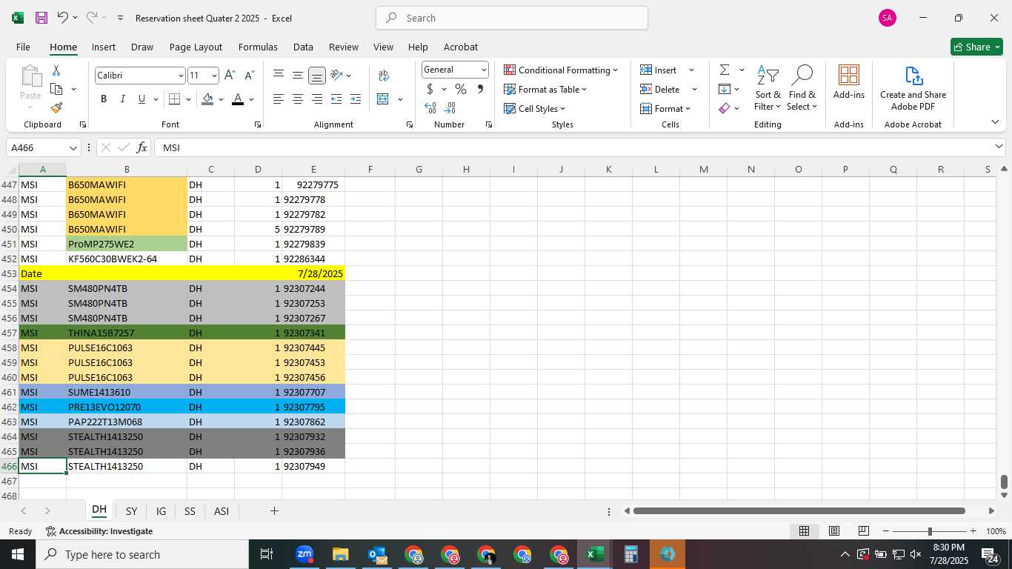Image resolution: width=1012 pixels, height=569 pixels.
Task: Apply the red Font Color
Action: 238,99
